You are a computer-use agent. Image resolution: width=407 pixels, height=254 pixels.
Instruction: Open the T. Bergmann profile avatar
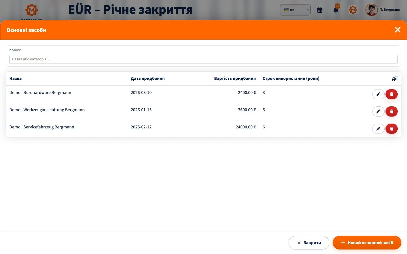tap(371, 10)
